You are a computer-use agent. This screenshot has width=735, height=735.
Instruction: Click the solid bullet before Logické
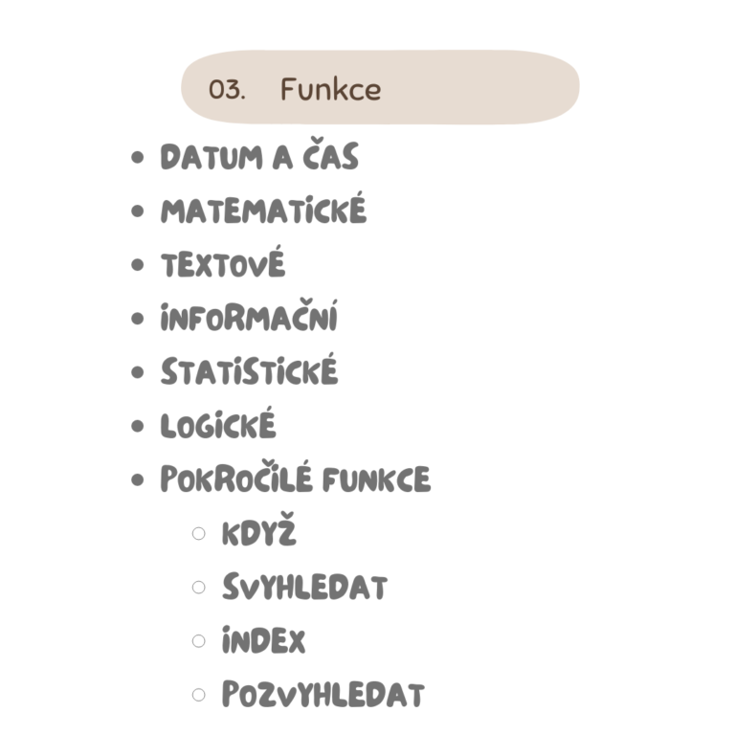(138, 426)
